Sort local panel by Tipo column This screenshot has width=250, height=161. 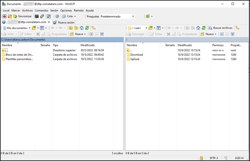[x=65, y=45]
